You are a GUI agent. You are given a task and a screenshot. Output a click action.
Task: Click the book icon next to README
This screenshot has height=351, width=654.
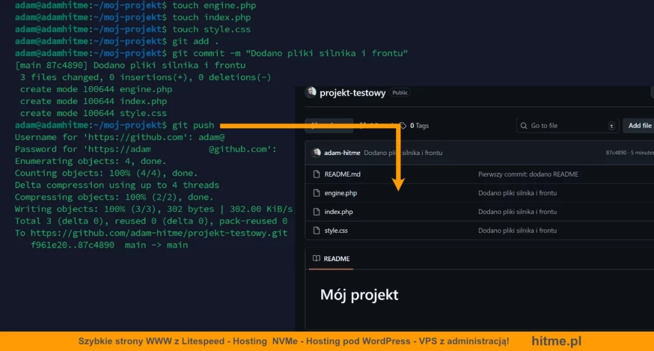317,258
